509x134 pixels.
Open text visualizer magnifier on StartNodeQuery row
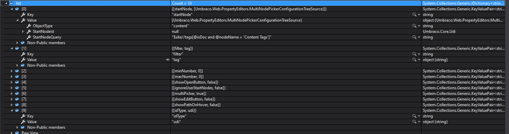click(414, 37)
